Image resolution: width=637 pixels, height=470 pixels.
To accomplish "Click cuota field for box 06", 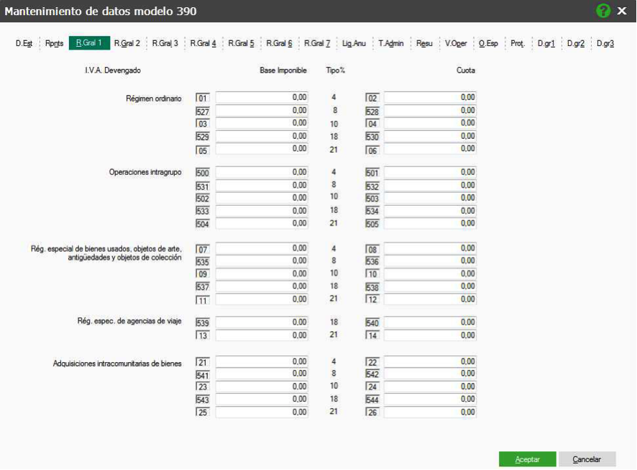I will click(430, 148).
